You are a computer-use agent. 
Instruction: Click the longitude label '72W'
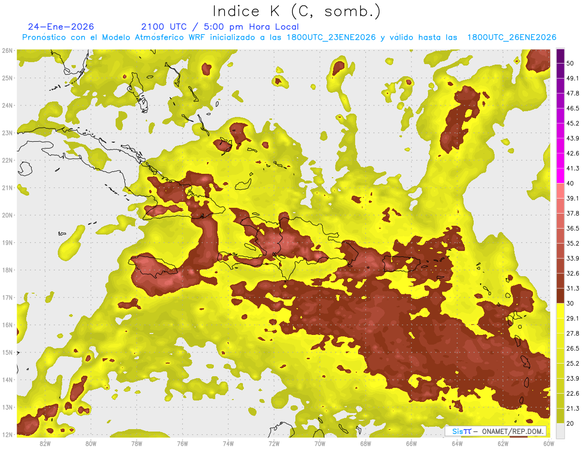pyautogui.click(x=274, y=443)
